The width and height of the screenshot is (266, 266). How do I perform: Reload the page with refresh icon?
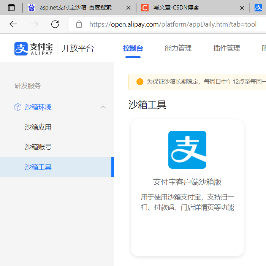click(55, 24)
